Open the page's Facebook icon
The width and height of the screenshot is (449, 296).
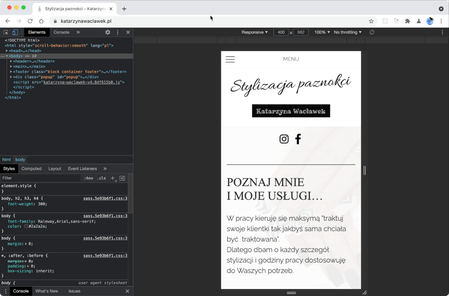[x=298, y=139]
